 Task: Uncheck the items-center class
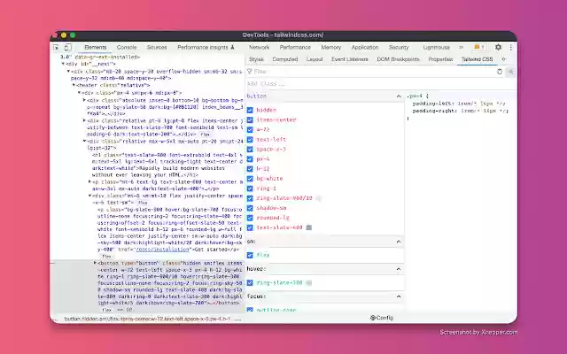(250, 119)
